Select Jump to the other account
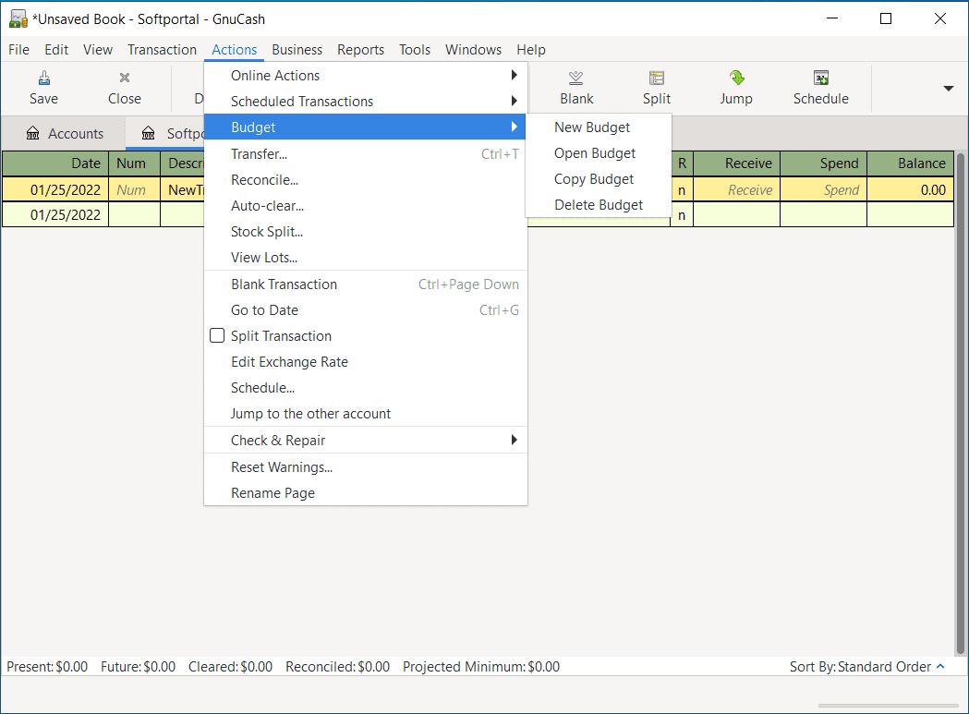The image size is (969, 714). pos(365,414)
